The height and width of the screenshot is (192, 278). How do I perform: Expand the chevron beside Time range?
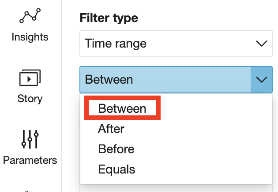(x=262, y=44)
